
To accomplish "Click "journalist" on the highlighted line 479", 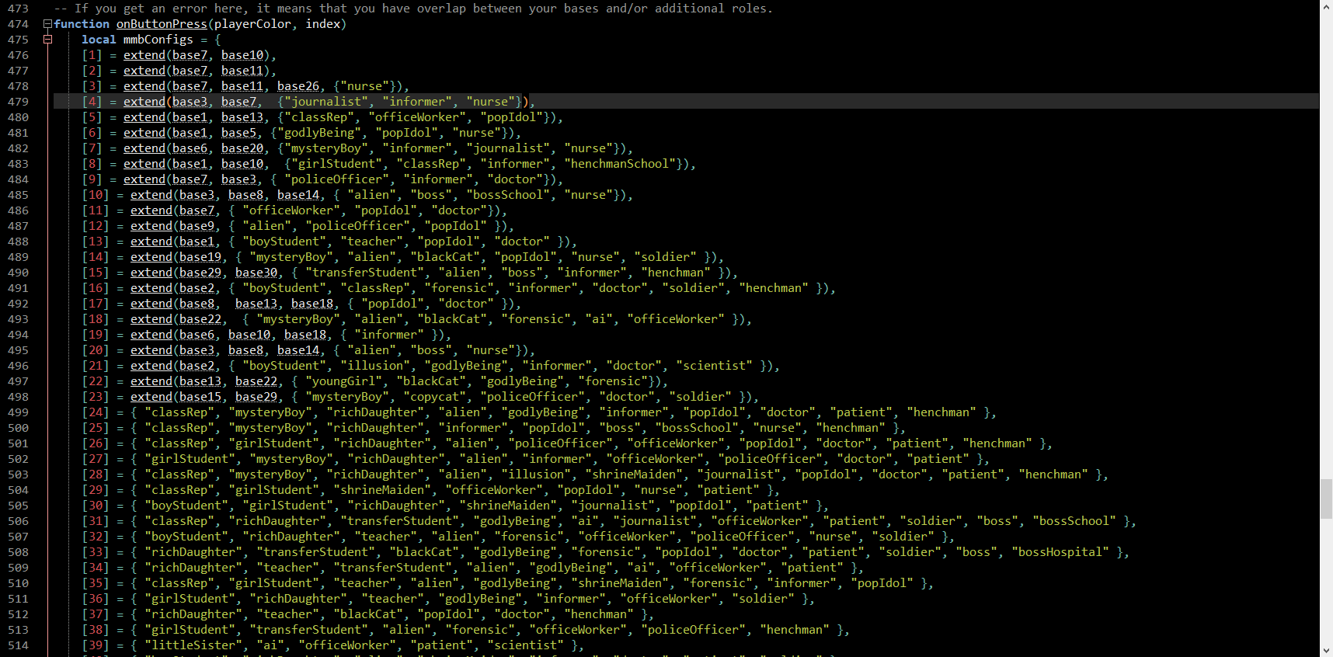I will [326, 102].
